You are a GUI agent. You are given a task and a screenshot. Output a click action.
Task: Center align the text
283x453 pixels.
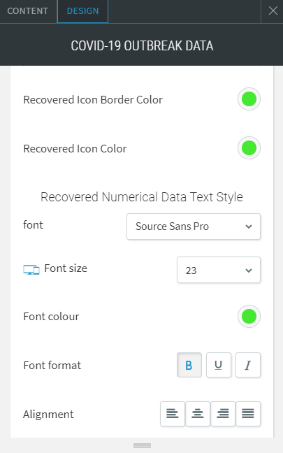tap(198, 414)
